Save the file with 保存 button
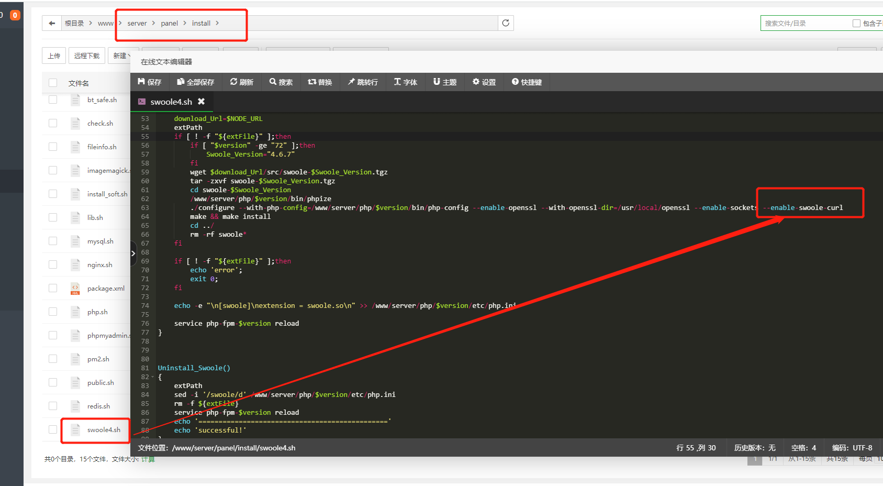 150,82
